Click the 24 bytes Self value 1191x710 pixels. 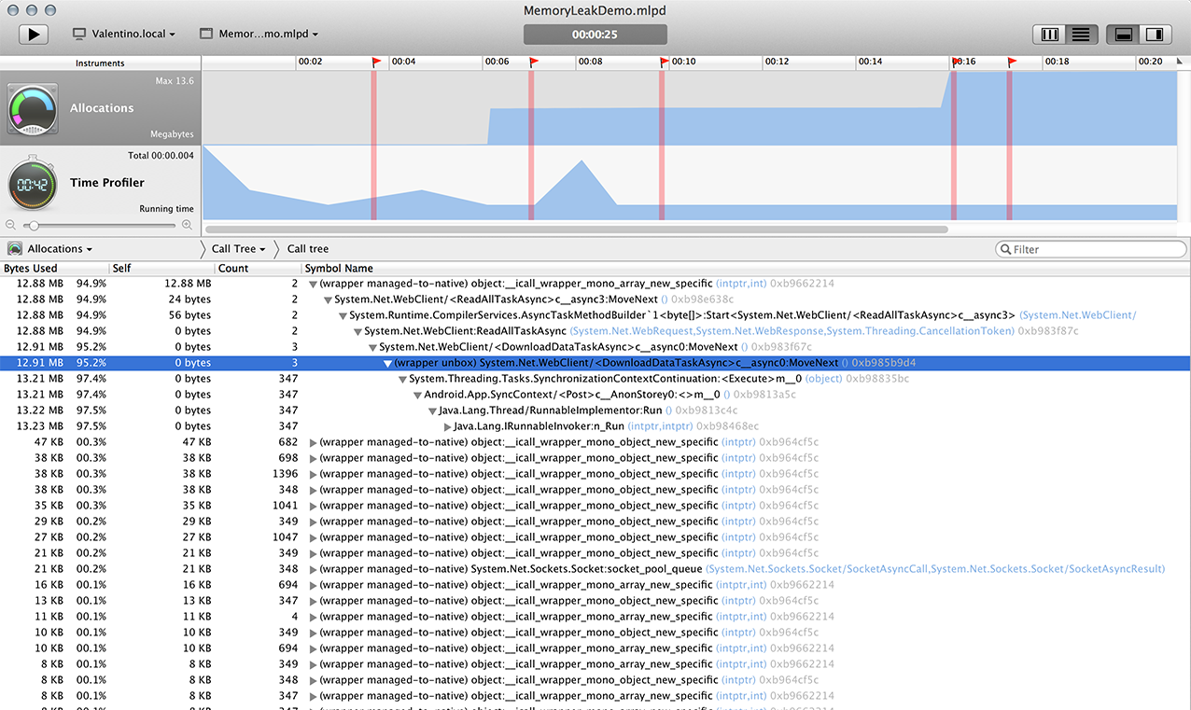(x=190, y=299)
